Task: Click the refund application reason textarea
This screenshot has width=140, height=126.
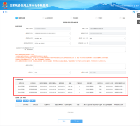Action: click(x=80, y=67)
